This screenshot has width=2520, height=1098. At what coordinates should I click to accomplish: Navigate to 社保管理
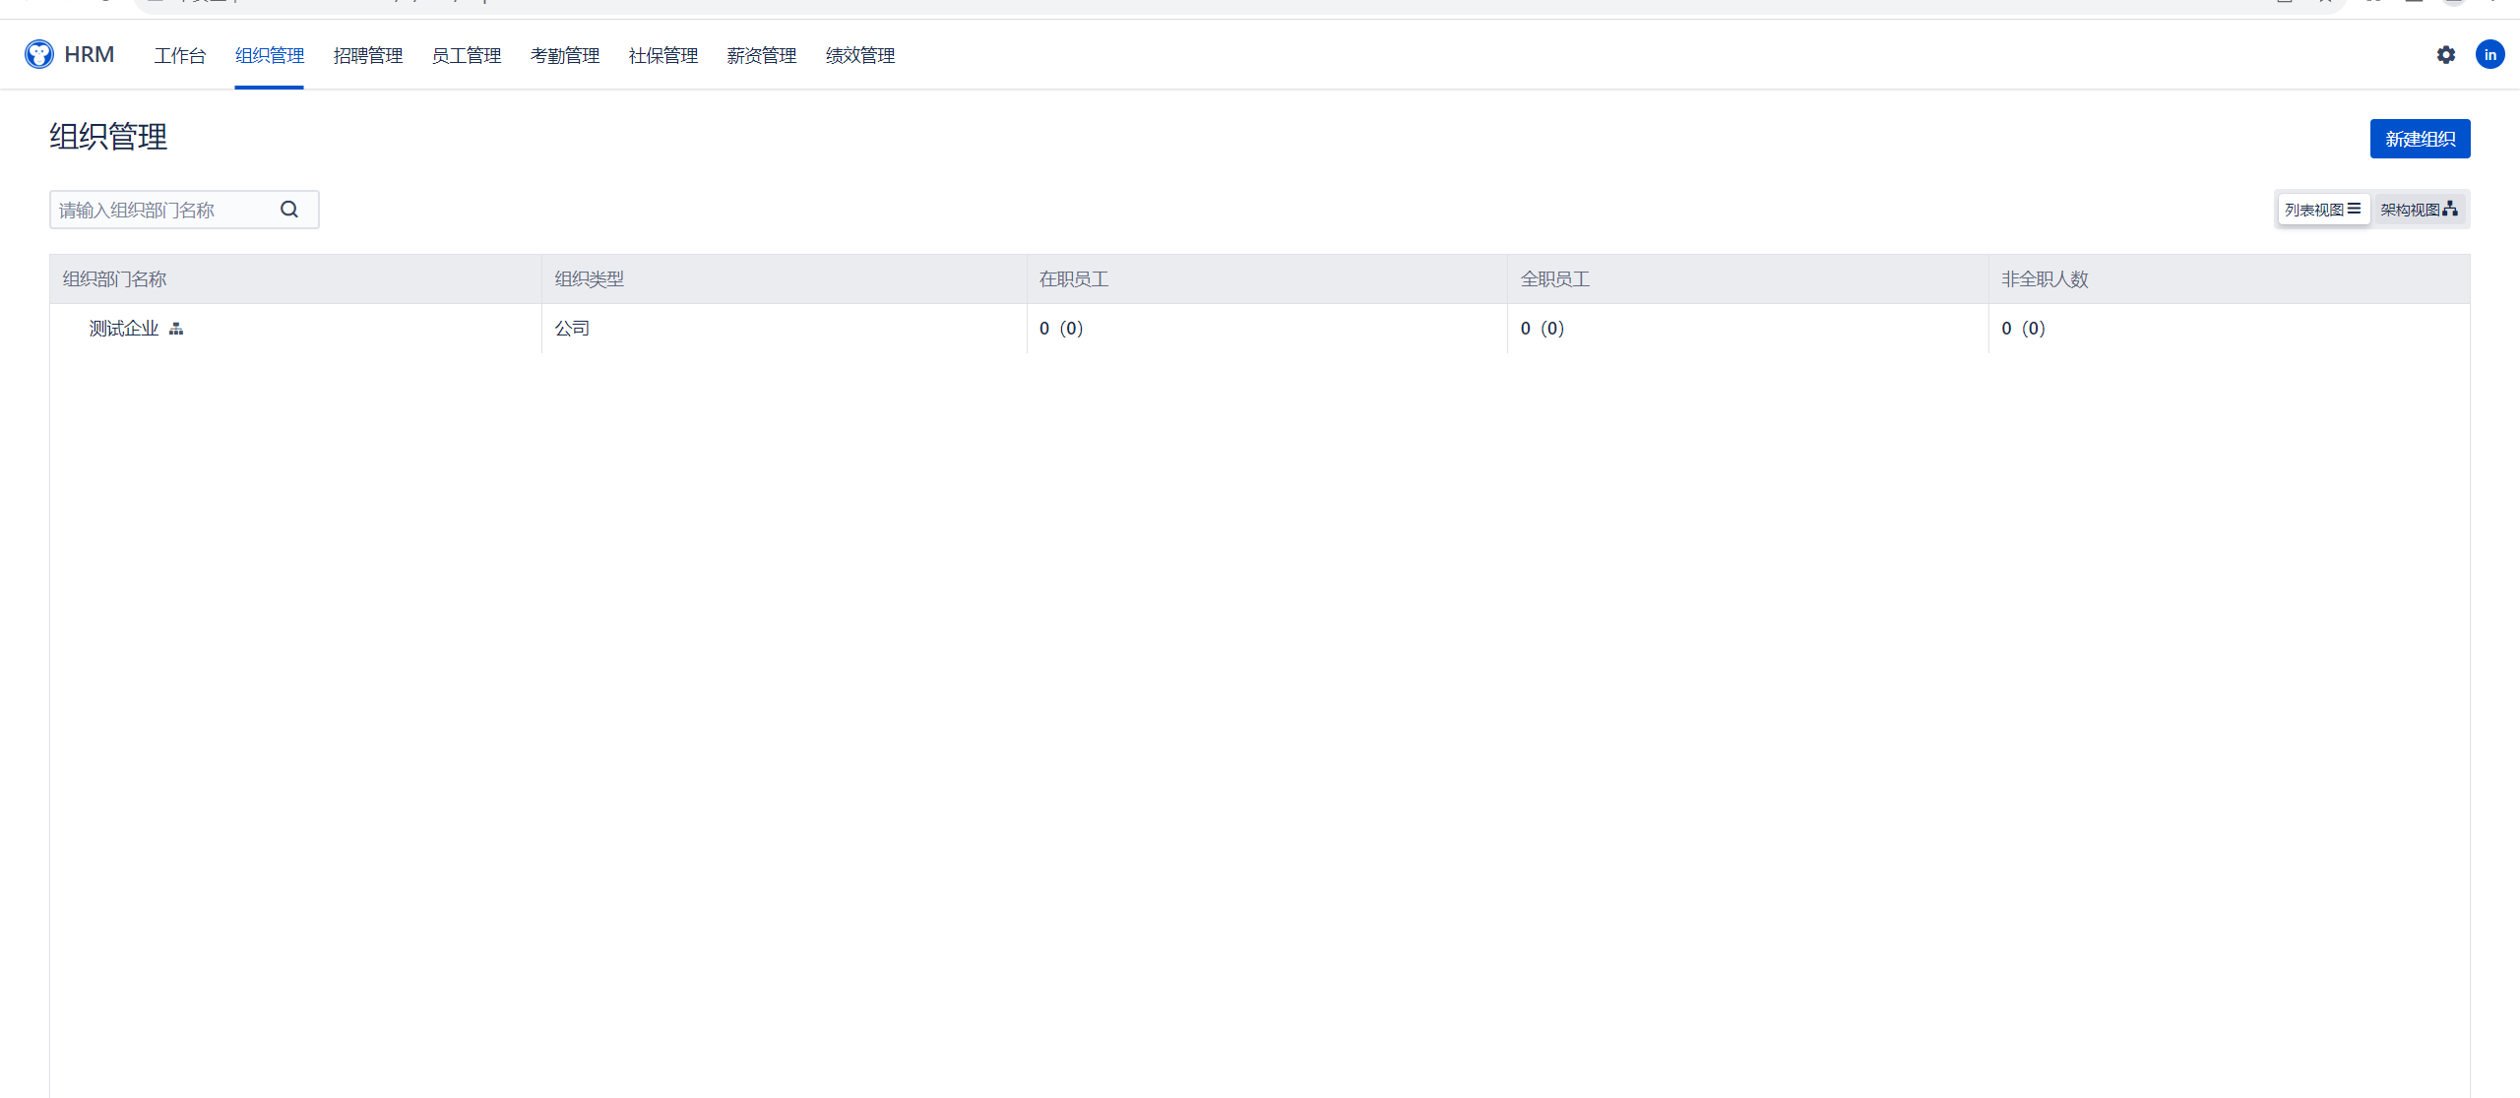[663, 56]
